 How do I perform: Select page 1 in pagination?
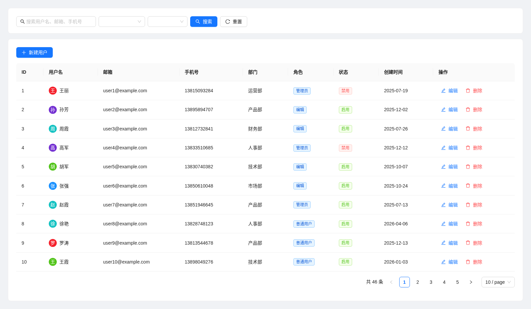tap(405, 282)
